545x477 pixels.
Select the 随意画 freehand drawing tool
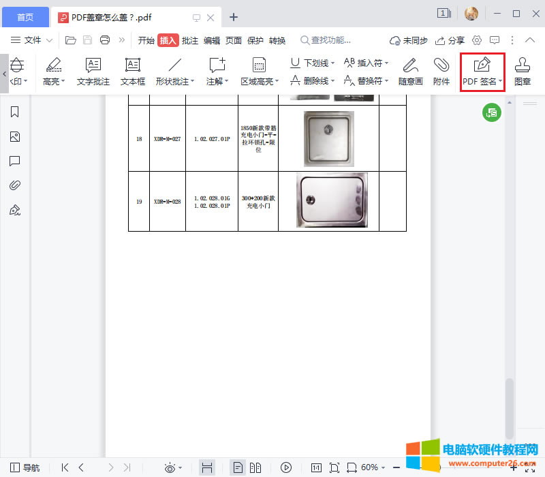410,72
